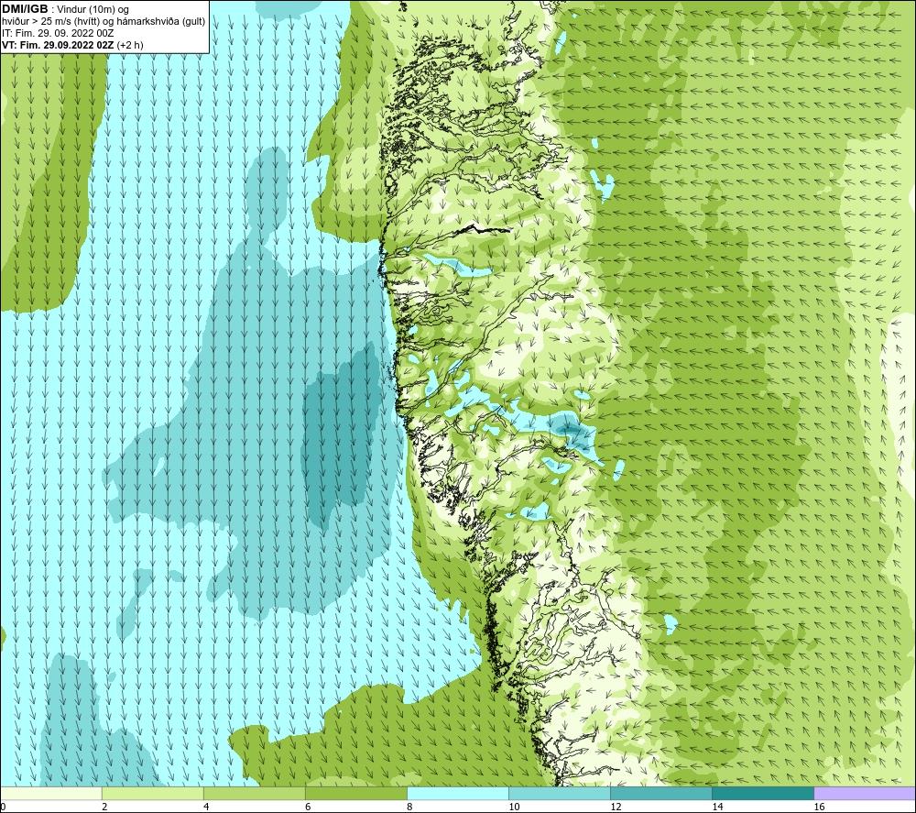
Task: Click the legend label '8'
Action: point(409,807)
